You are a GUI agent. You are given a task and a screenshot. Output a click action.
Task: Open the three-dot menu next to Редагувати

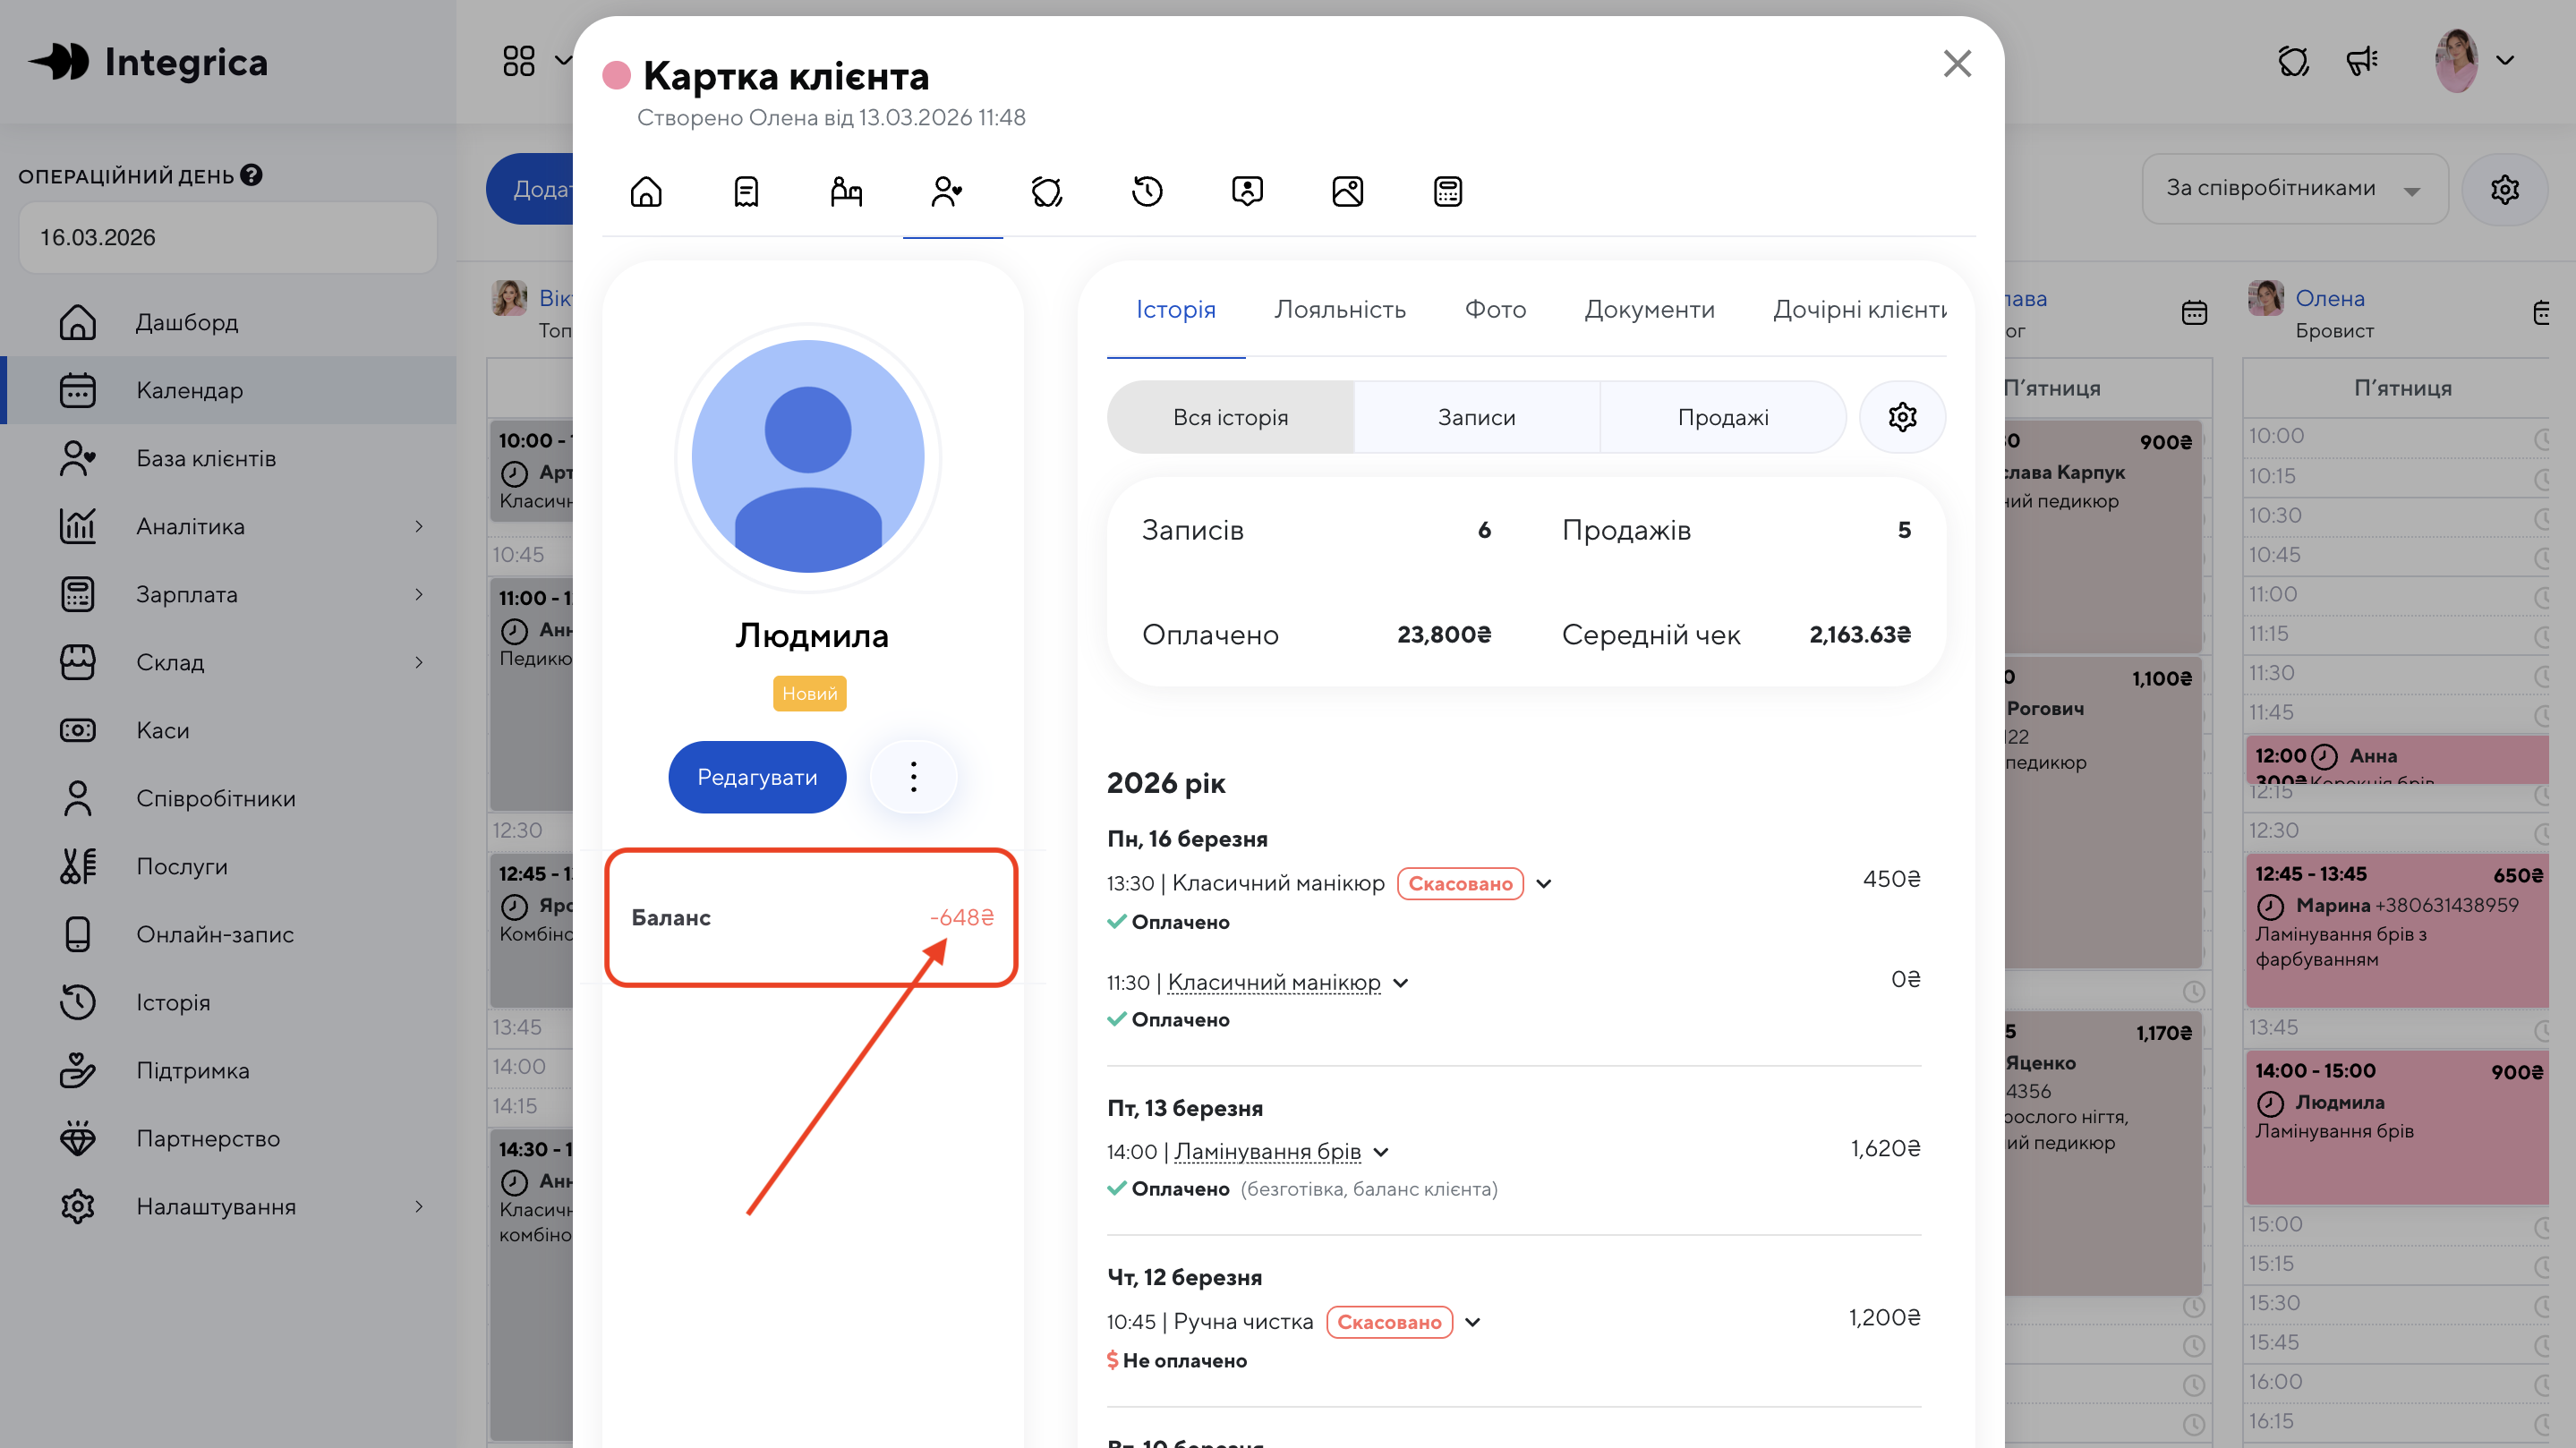[x=912, y=777]
